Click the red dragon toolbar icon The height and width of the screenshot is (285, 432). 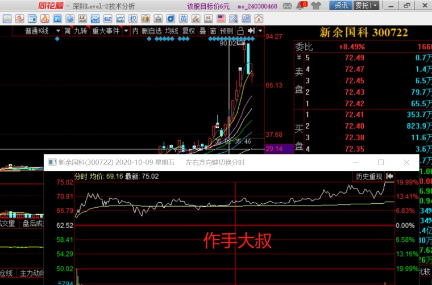[x=19, y=19]
